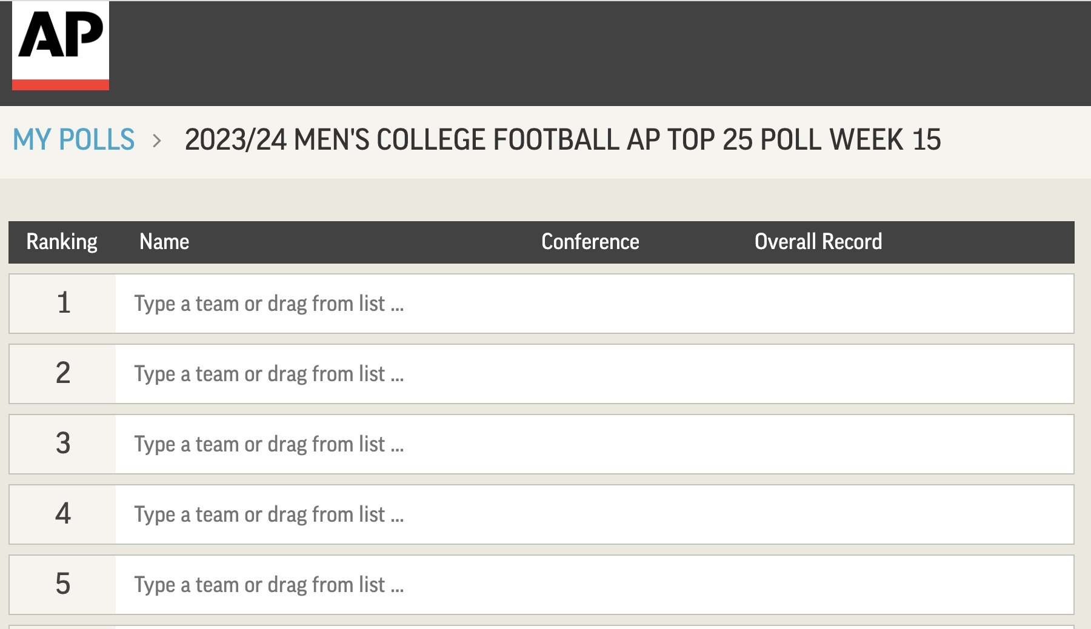Focus the team input for rank 4
The height and width of the screenshot is (629, 1091).
tap(594, 514)
